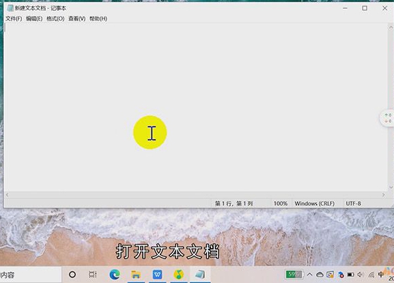Screen dimensions: 394x283
Task: Click the battery tray icon
Action: [350, 274]
